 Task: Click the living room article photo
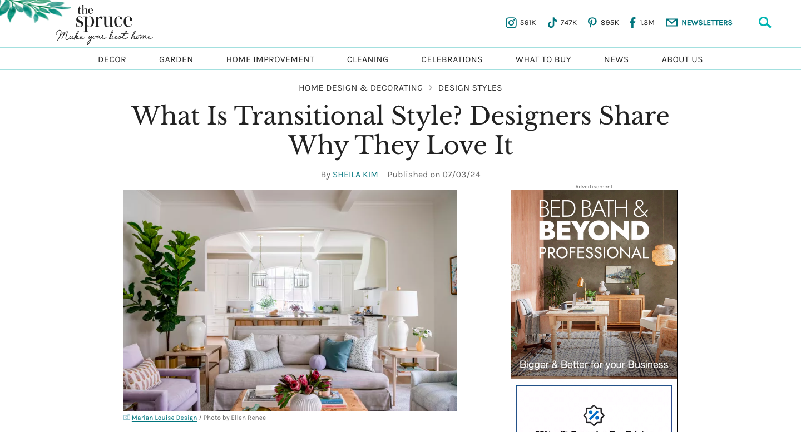(290, 300)
